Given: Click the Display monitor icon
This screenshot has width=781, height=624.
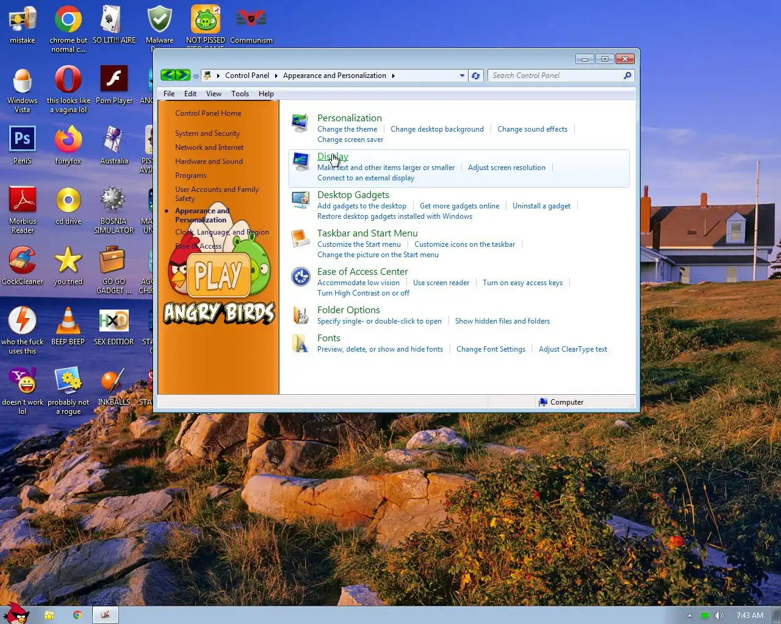Looking at the screenshot, I should [x=300, y=161].
